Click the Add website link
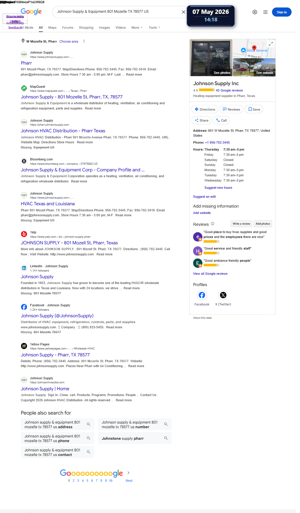This screenshot has width=300, height=513. point(202,213)
